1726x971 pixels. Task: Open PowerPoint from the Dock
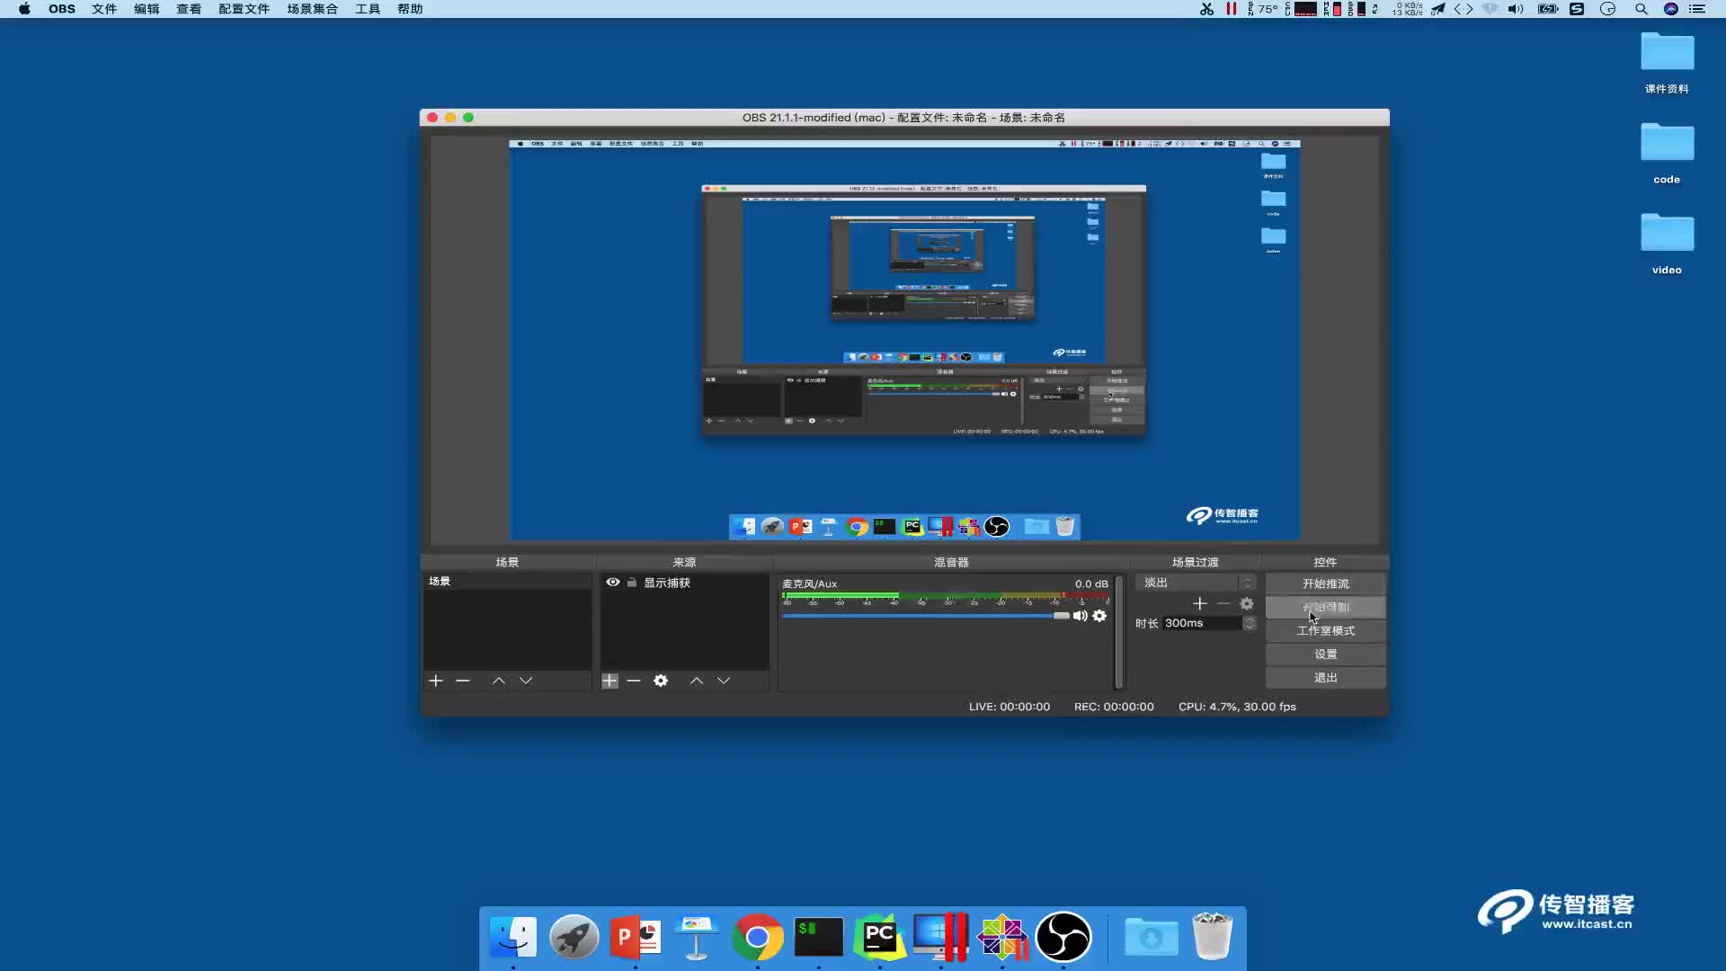pos(636,937)
